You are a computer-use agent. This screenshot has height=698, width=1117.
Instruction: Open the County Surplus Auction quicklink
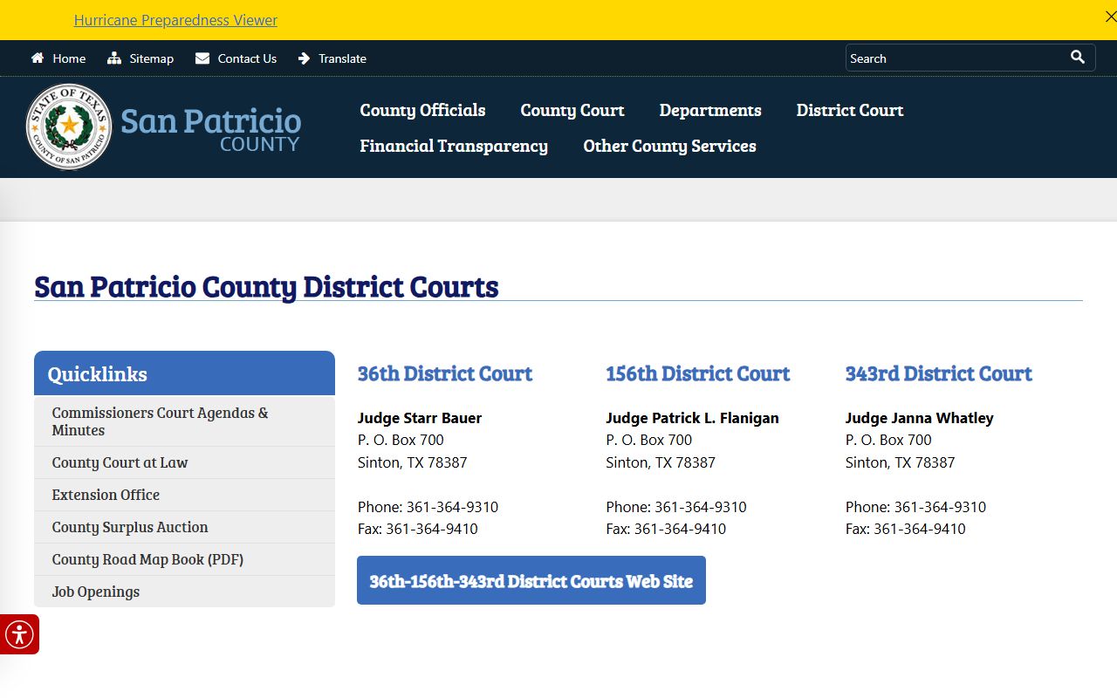[184, 527]
